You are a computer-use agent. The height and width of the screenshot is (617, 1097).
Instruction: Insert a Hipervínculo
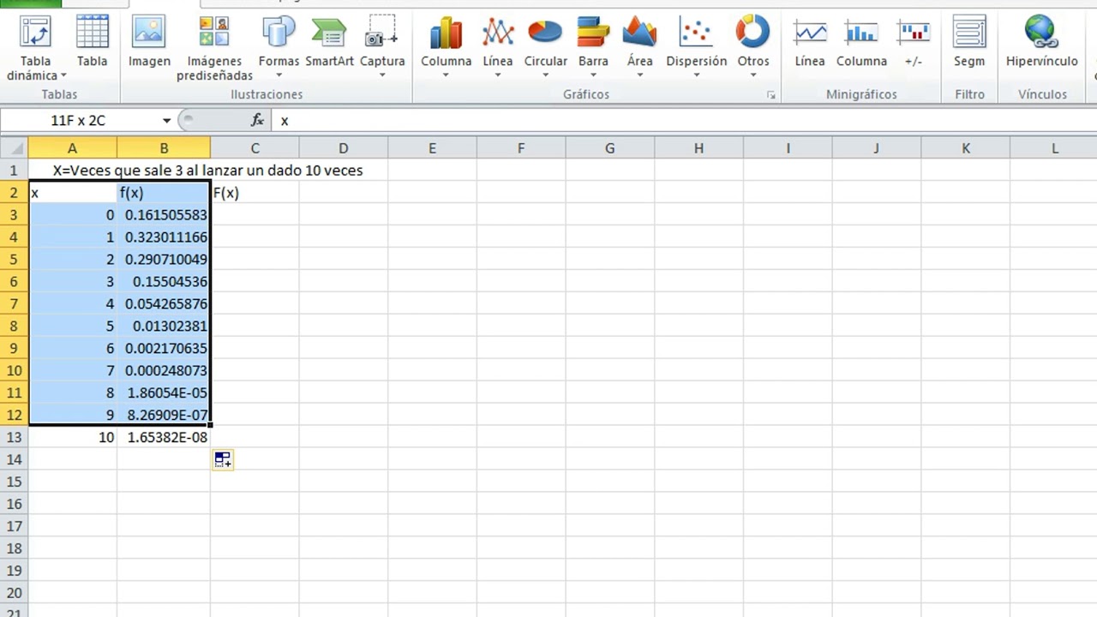pyautogui.click(x=1041, y=43)
